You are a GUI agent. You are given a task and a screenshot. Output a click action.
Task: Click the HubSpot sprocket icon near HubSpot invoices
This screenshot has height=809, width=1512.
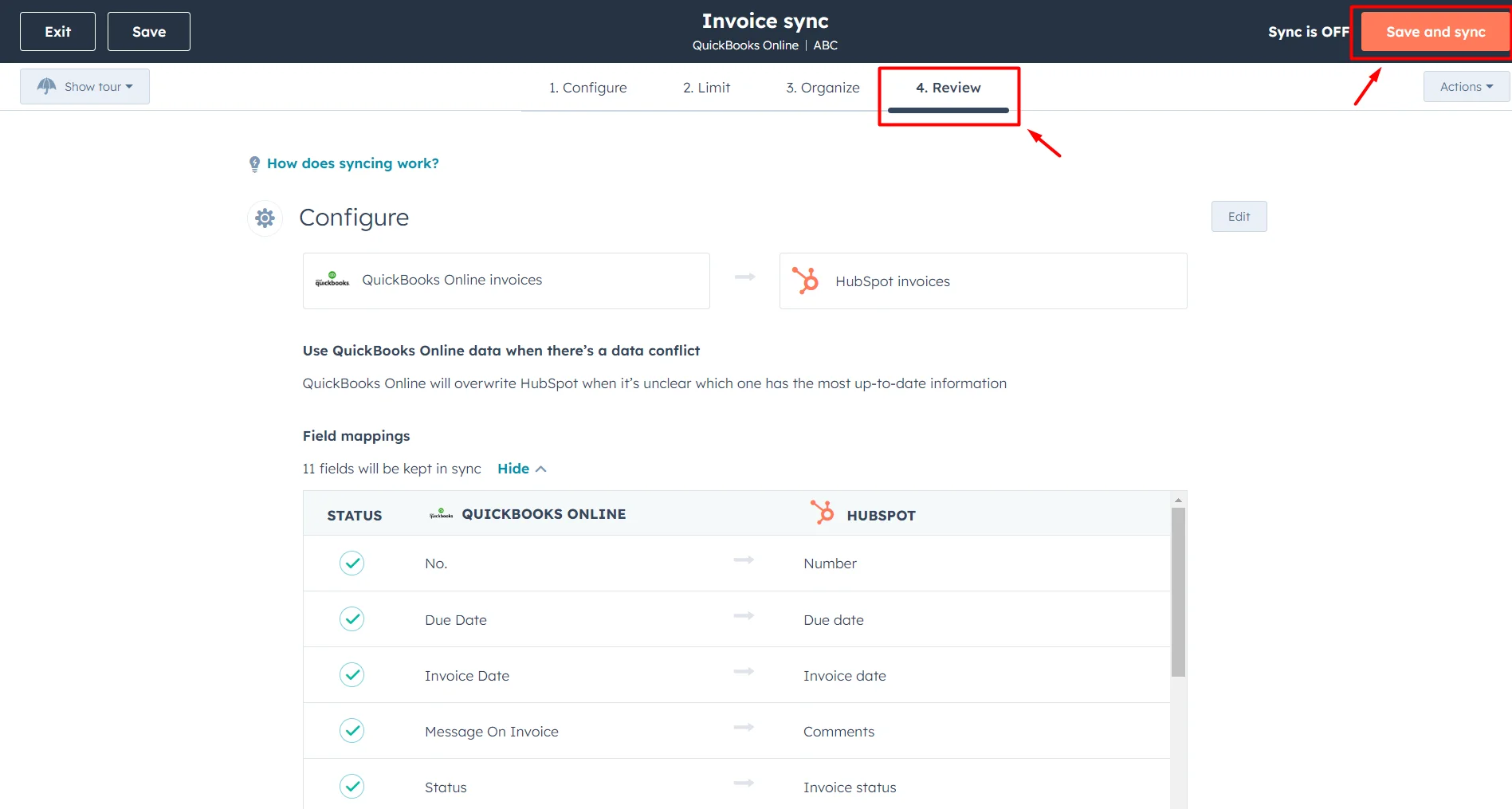coord(806,281)
